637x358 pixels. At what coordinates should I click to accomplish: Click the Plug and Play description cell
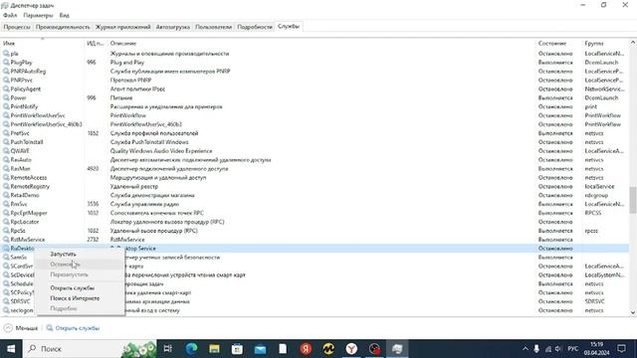click(127, 62)
